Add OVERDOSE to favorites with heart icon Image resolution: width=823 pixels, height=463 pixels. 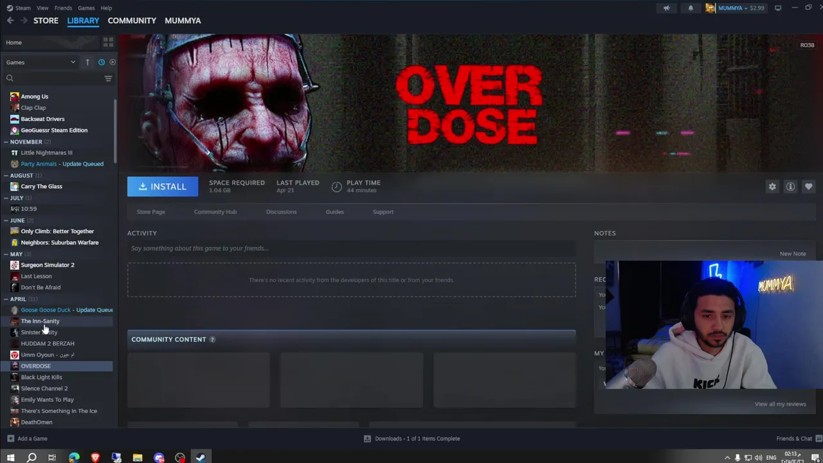click(808, 186)
